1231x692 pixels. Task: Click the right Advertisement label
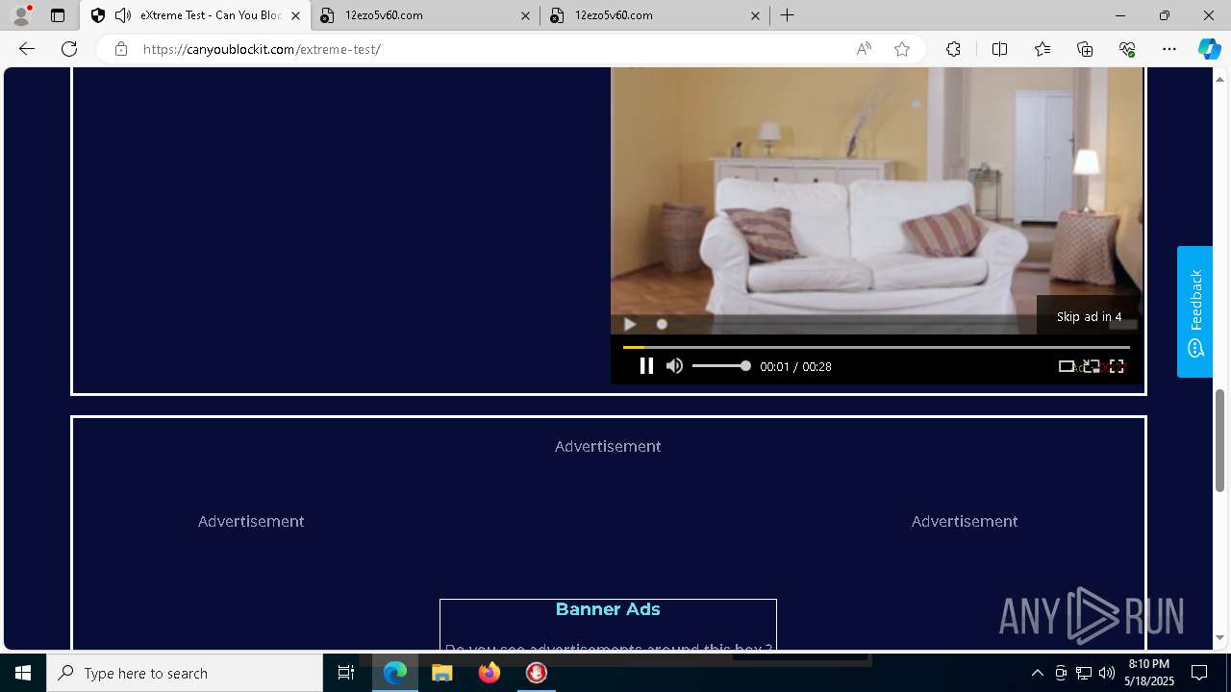pyautogui.click(x=965, y=521)
